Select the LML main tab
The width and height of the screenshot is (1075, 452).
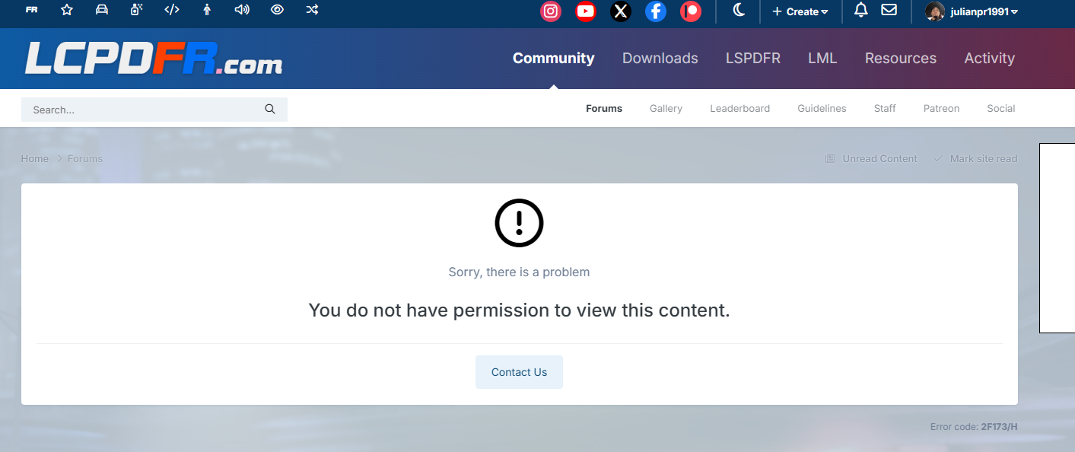pos(822,58)
